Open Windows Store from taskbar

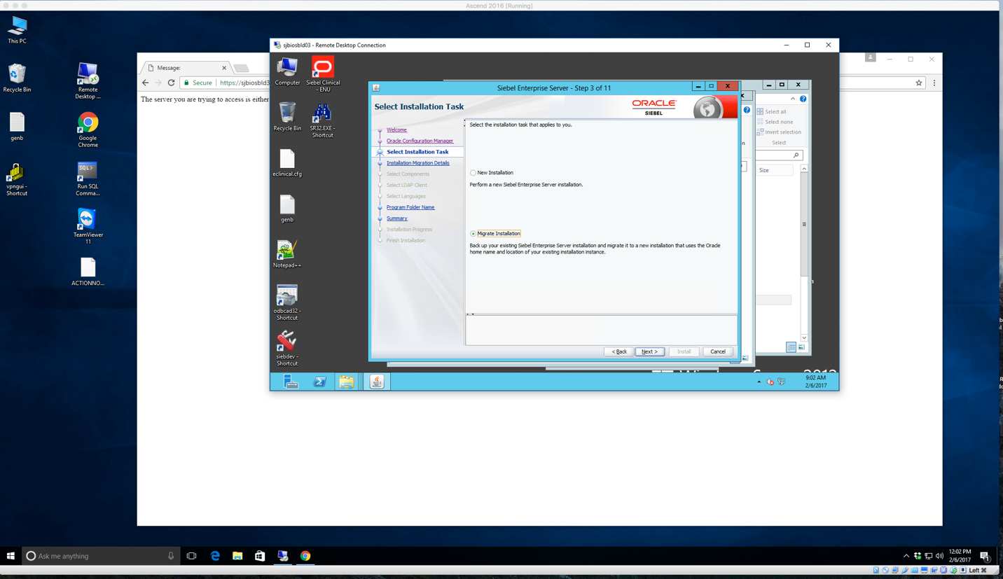[x=260, y=556]
